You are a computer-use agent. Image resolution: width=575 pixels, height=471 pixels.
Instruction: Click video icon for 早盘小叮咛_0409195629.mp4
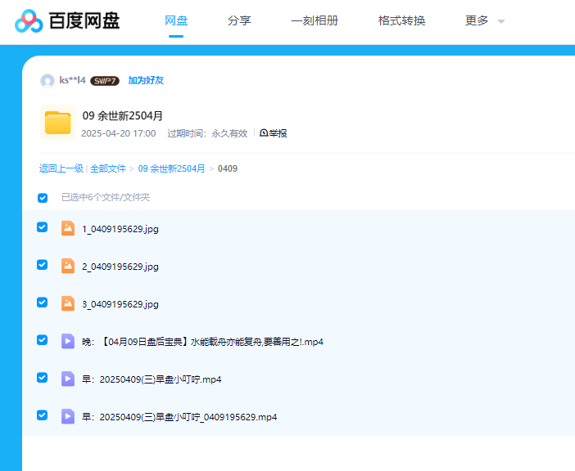pyautogui.click(x=68, y=416)
